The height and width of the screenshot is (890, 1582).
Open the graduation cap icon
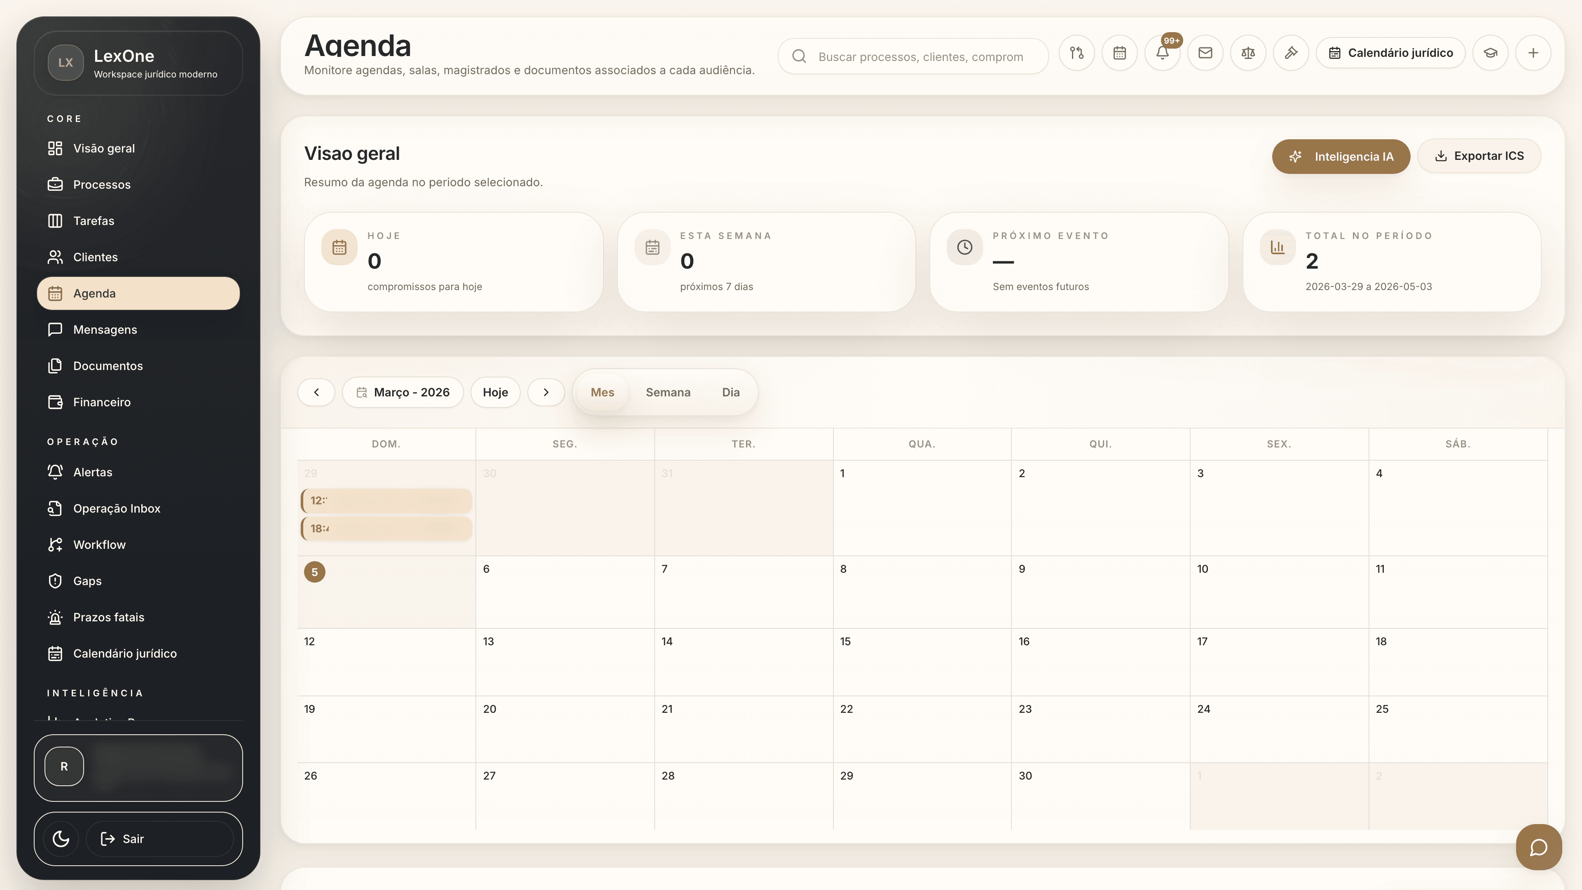pyautogui.click(x=1490, y=54)
